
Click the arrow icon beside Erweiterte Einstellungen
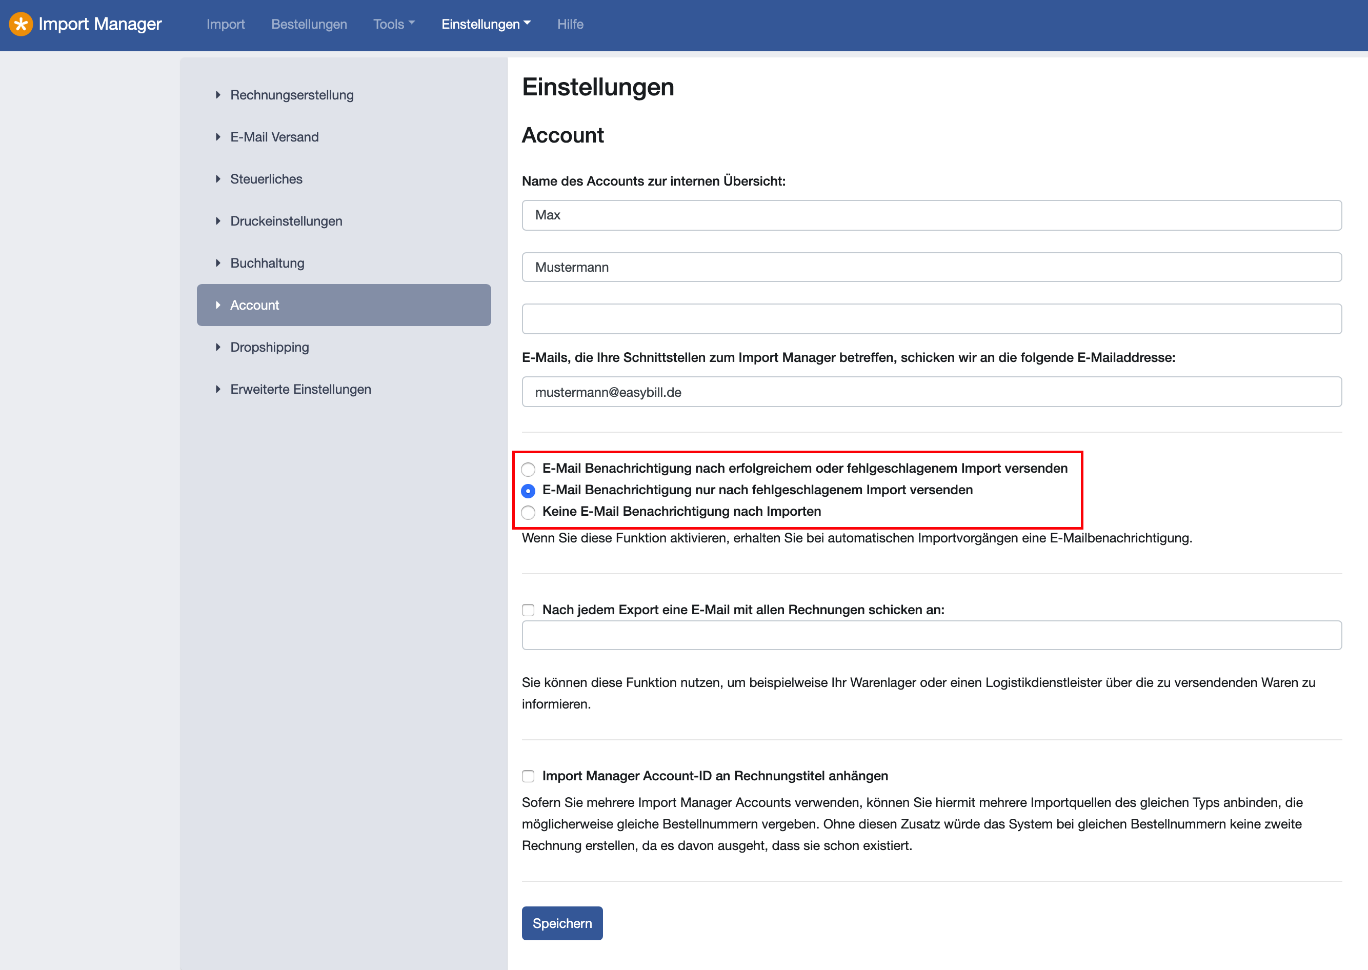(218, 389)
